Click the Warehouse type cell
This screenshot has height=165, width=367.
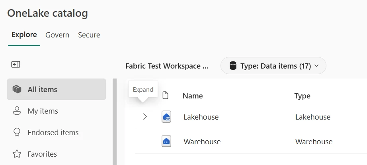(314, 141)
